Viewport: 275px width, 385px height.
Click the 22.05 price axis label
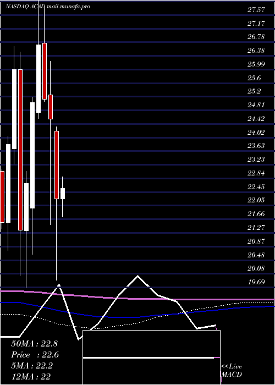[256, 200]
